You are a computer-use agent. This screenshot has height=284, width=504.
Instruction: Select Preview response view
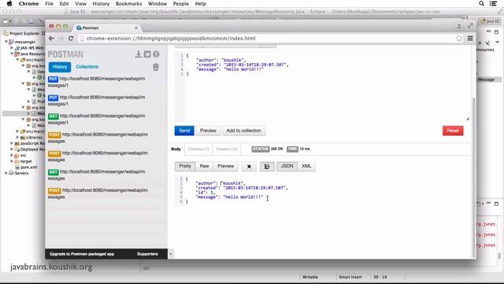[226, 166]
